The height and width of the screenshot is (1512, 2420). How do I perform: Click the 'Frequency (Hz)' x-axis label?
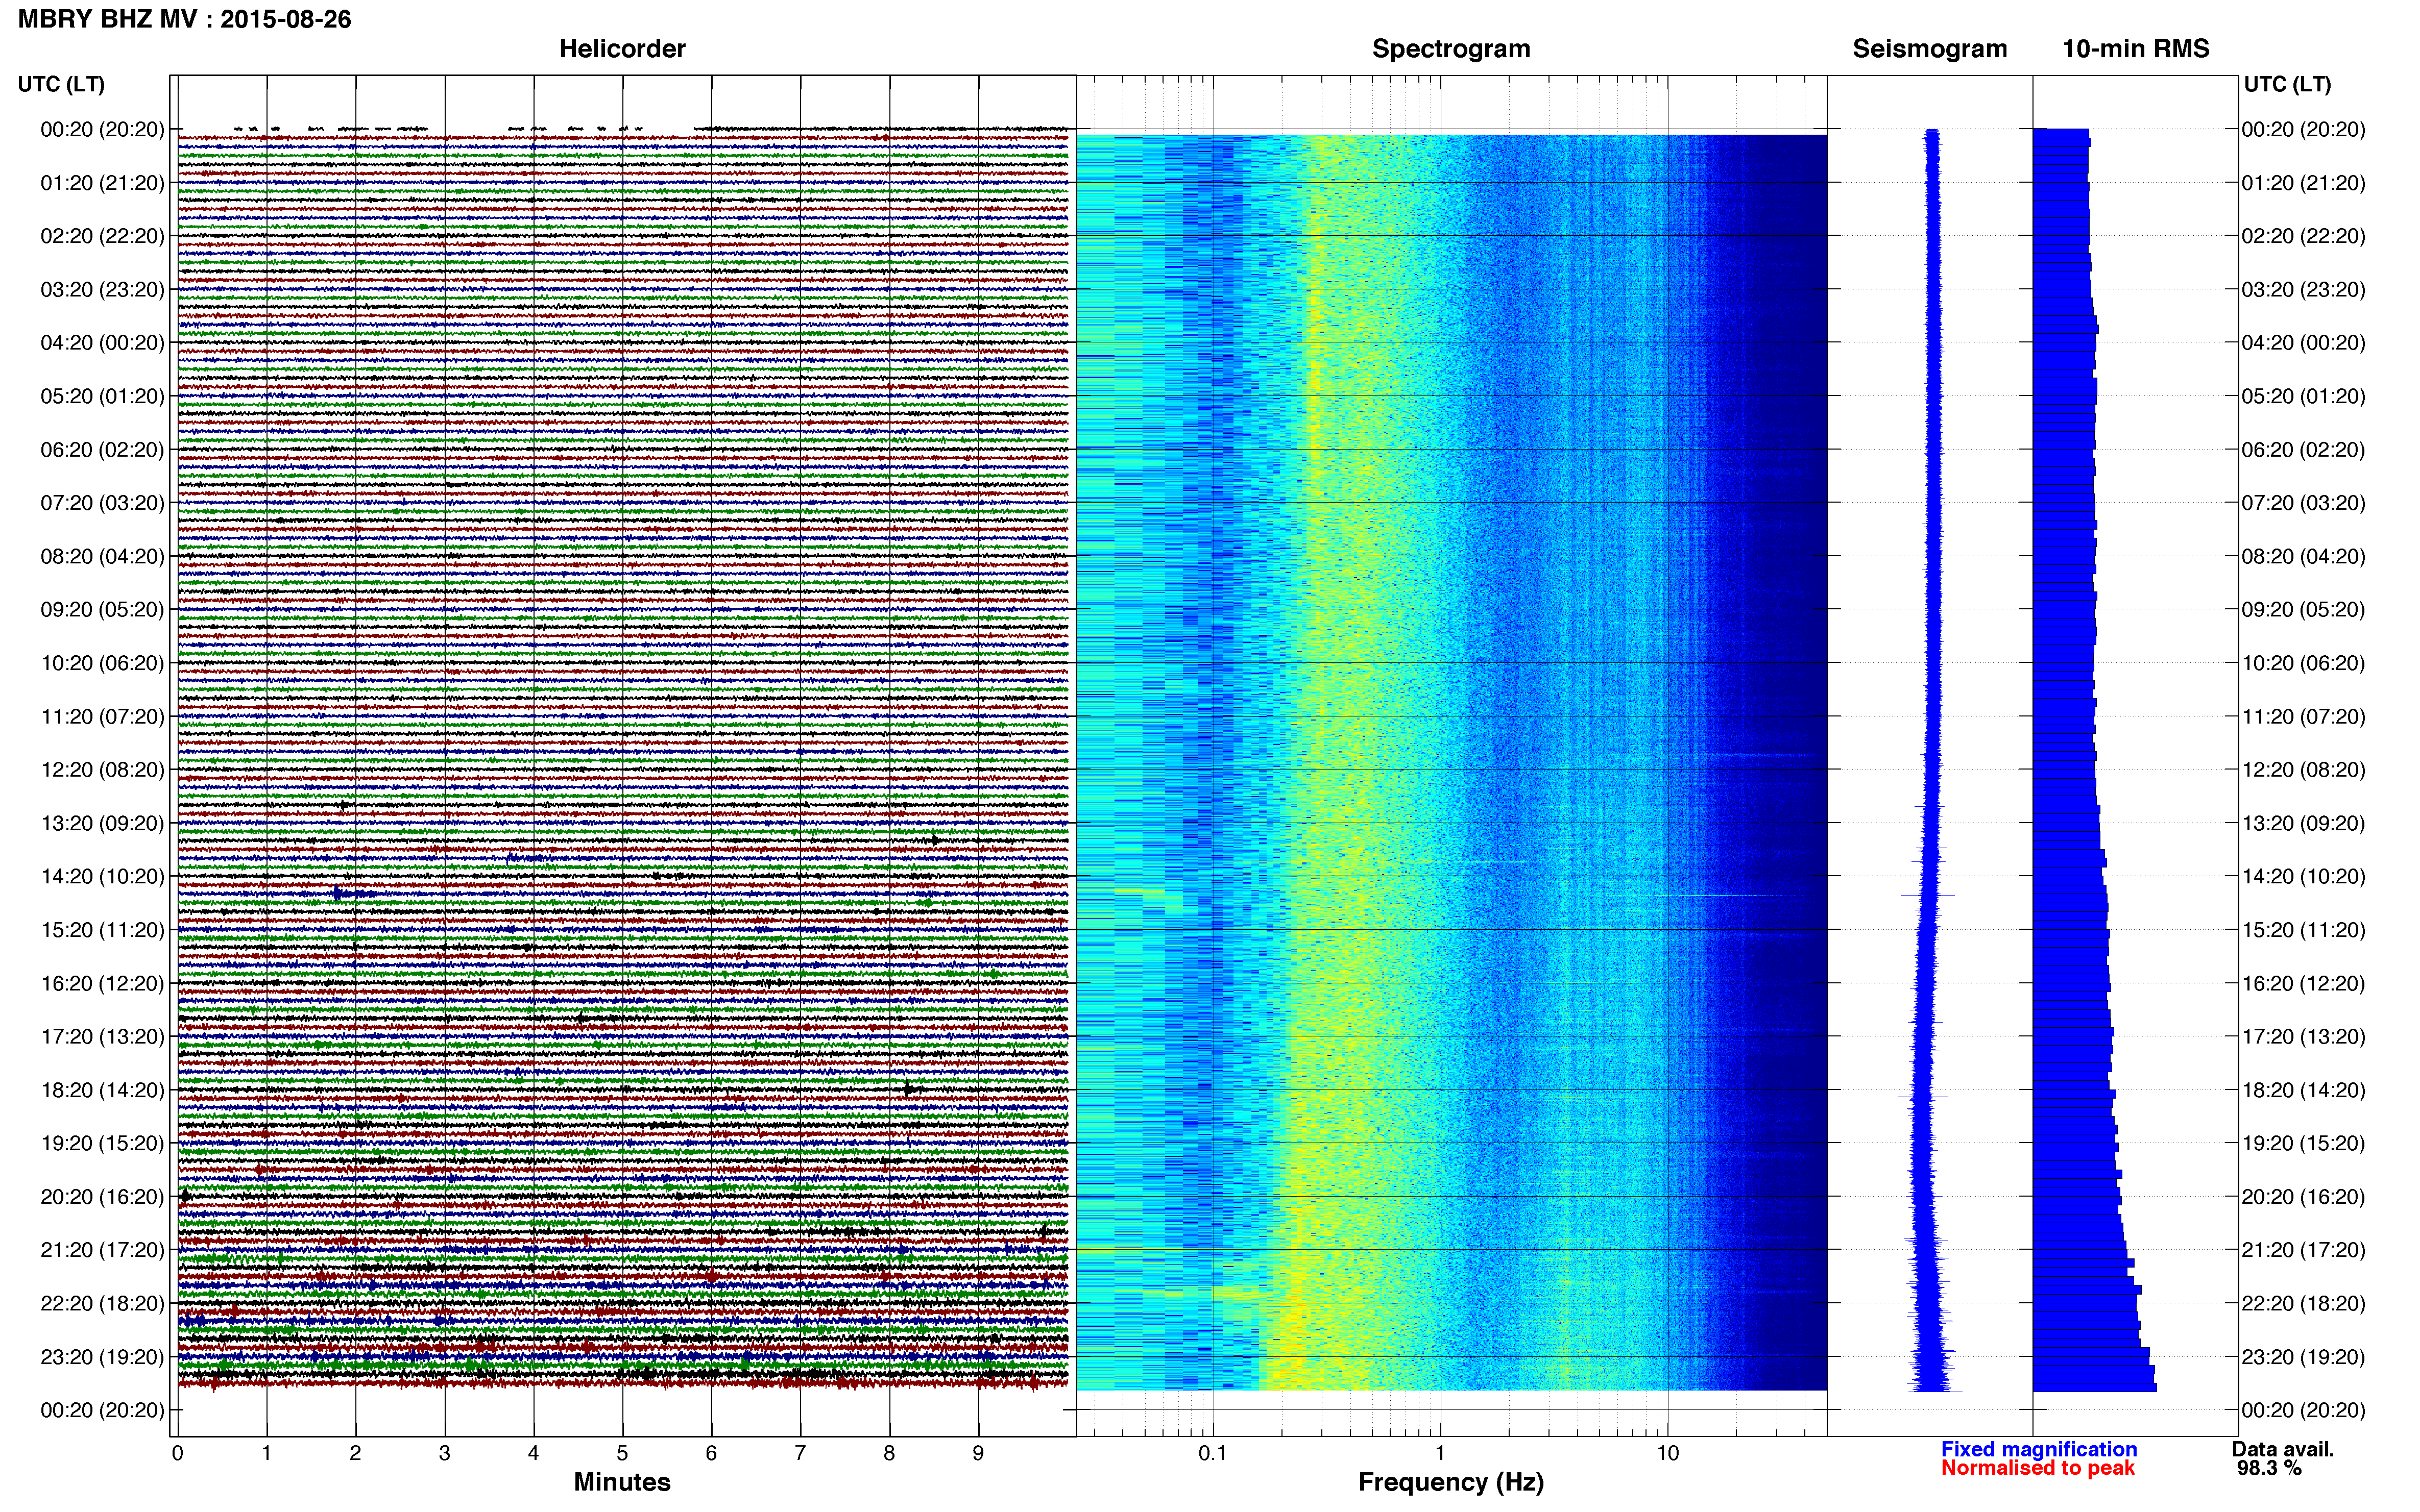tap(1450, 1483)
